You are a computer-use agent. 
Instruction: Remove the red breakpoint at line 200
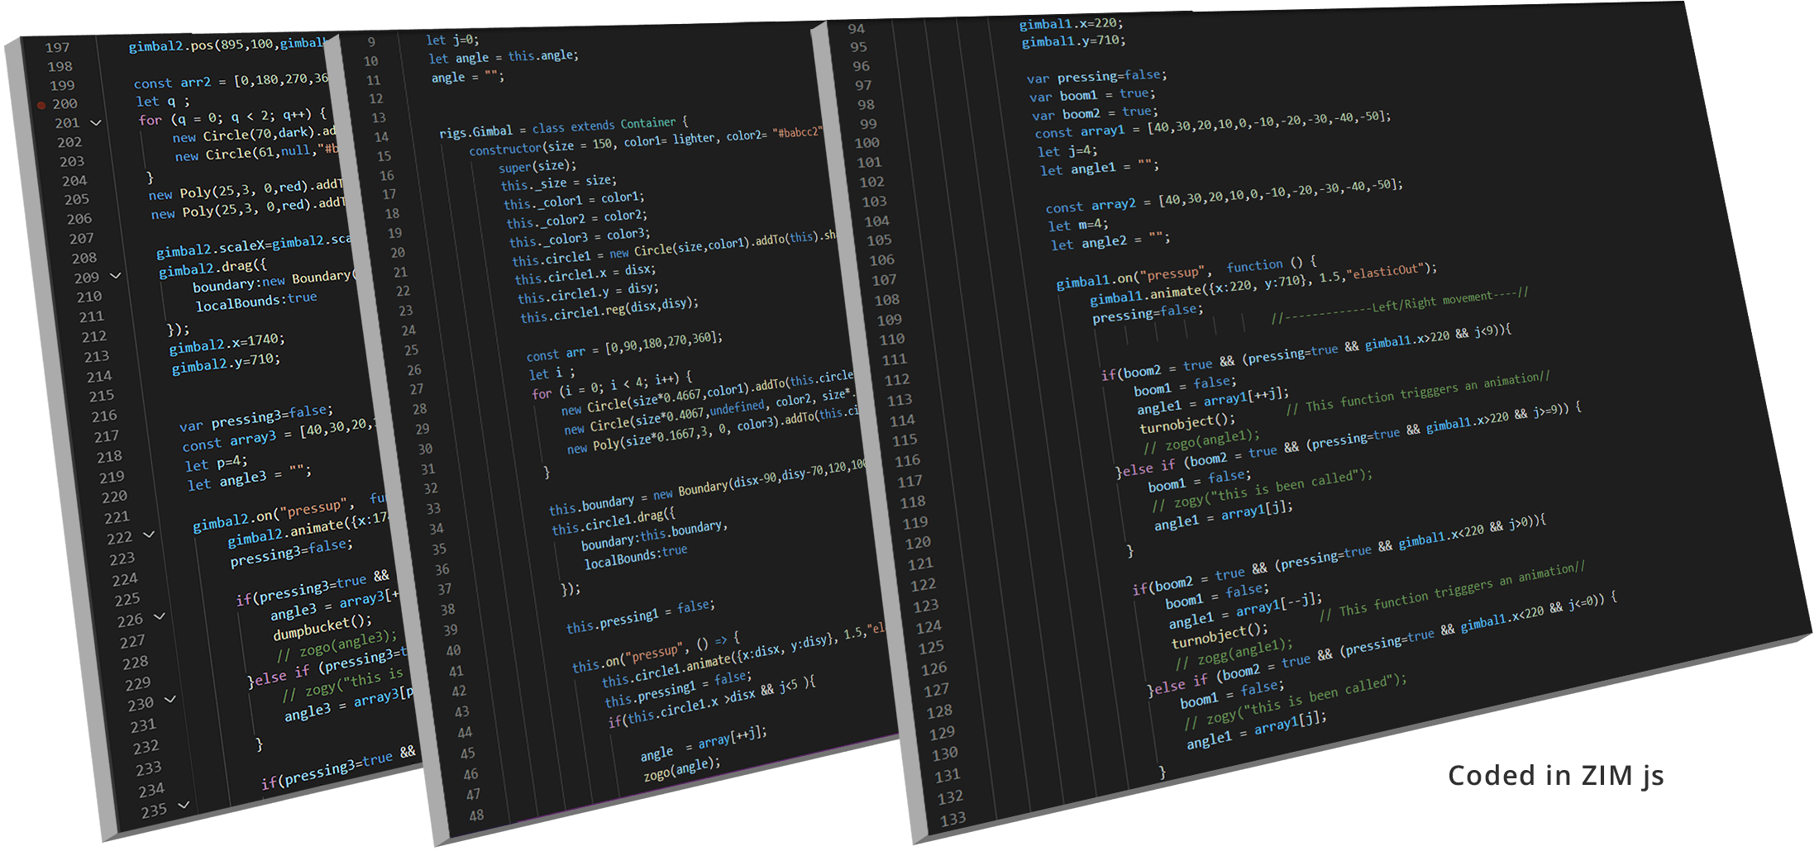[41, 105]
